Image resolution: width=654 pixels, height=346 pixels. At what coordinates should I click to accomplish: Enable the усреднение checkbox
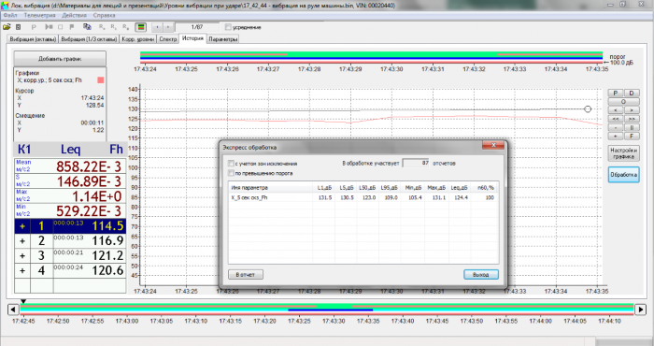[228, 27]
